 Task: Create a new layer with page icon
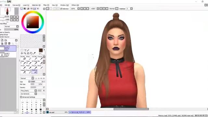pyautogui.click(x=2, y=40)
